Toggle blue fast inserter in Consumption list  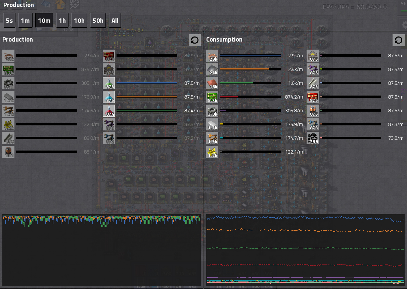[x=313, y=124]
